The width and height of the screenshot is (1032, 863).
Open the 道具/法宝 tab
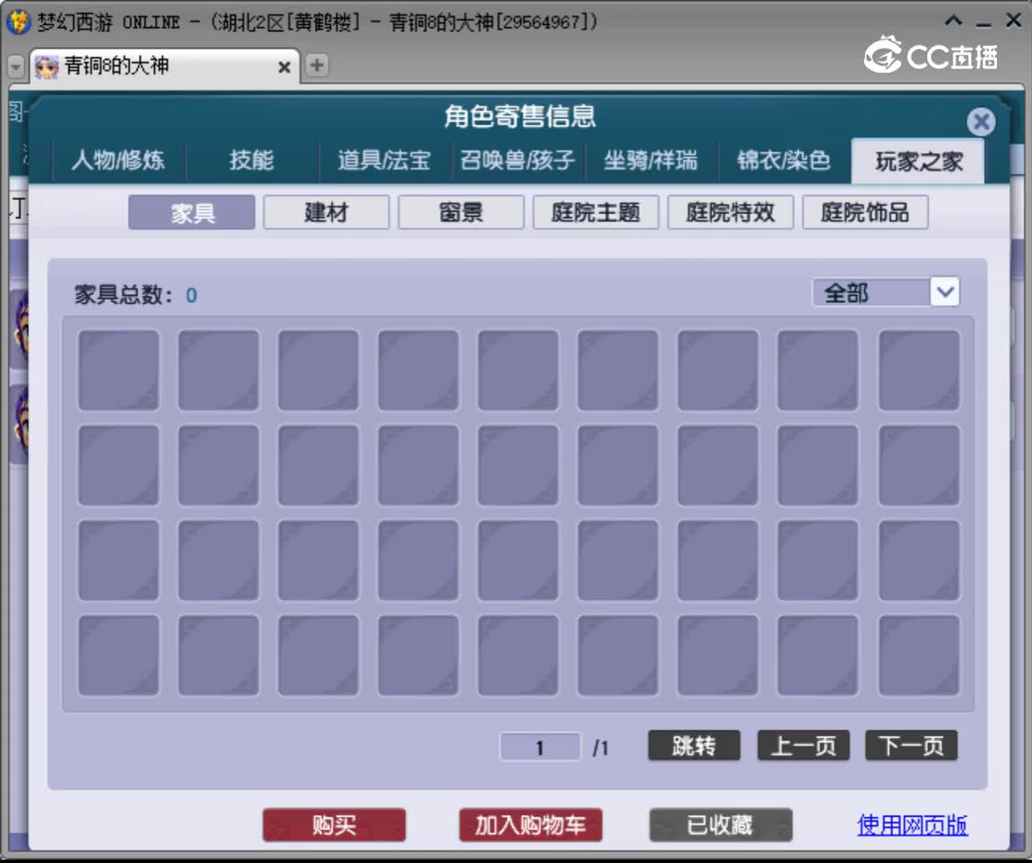tap(384, 160)
